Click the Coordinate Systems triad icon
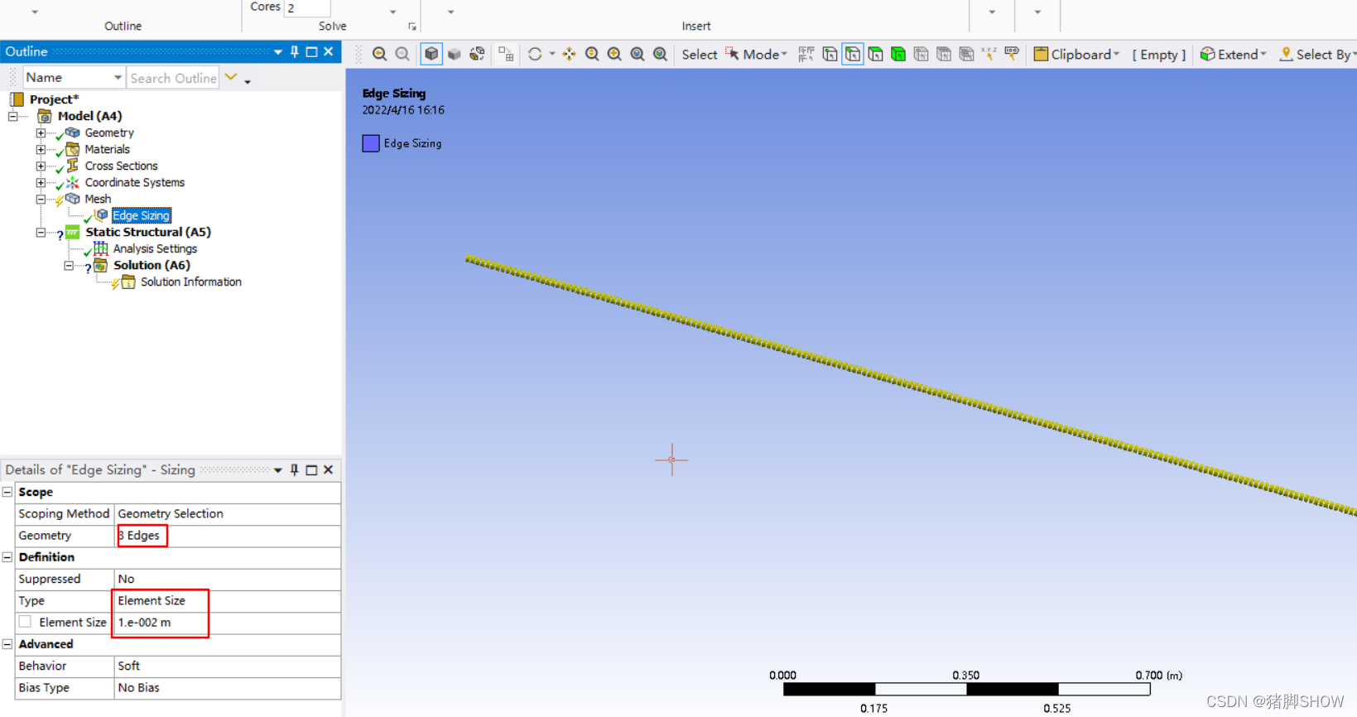The image size is (1357, 717). [x=73, y=182]
